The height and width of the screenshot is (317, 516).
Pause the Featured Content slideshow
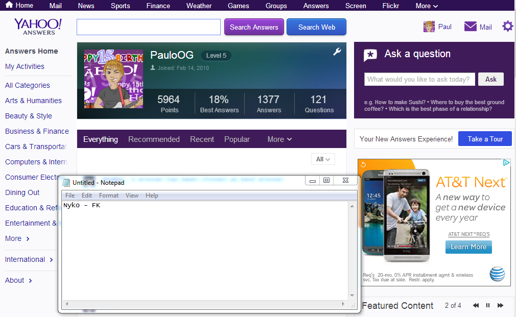(488, 305)
